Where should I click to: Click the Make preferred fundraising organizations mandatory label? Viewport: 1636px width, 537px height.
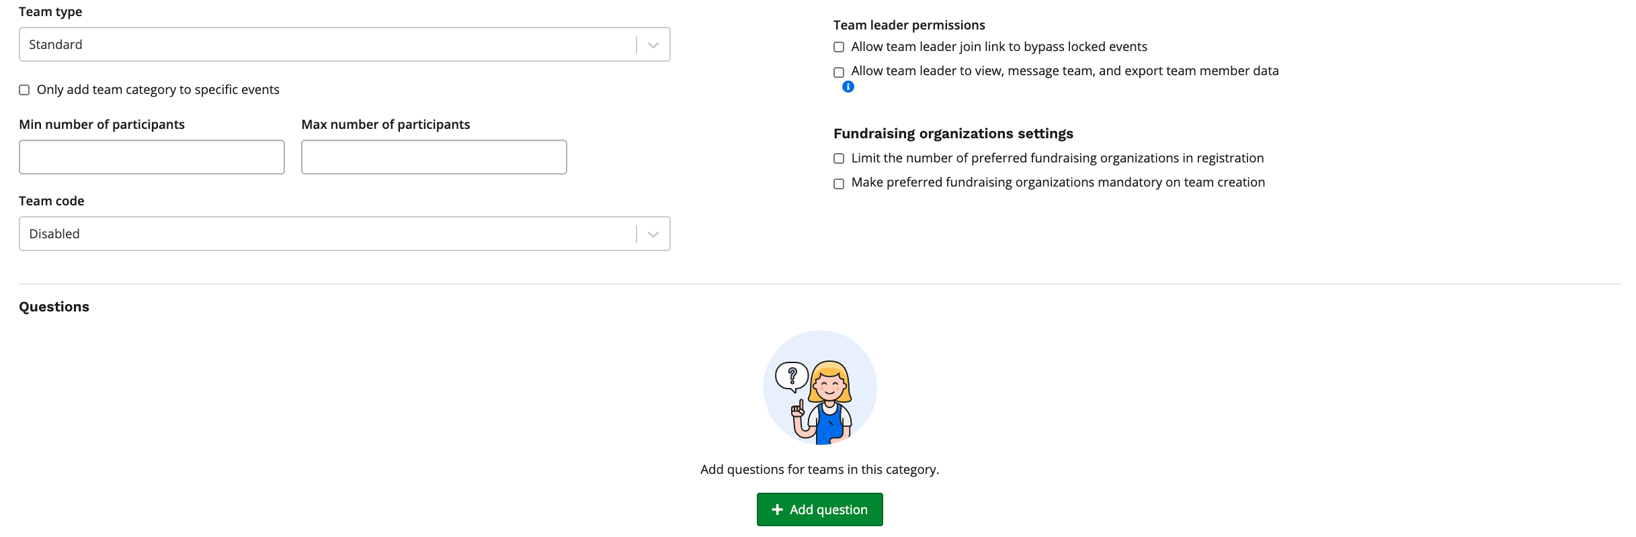click(x=1058, y=183)
